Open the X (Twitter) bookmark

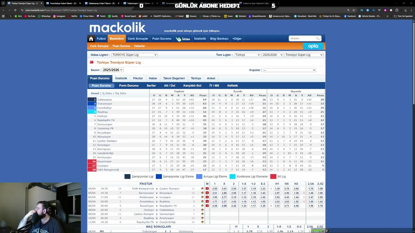[x=11, y=16]
